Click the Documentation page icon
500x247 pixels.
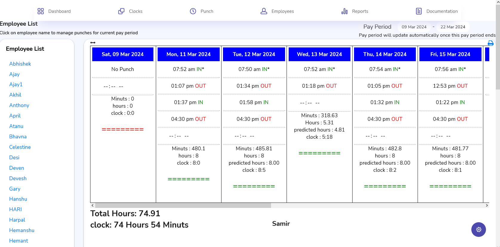[419, 11]
